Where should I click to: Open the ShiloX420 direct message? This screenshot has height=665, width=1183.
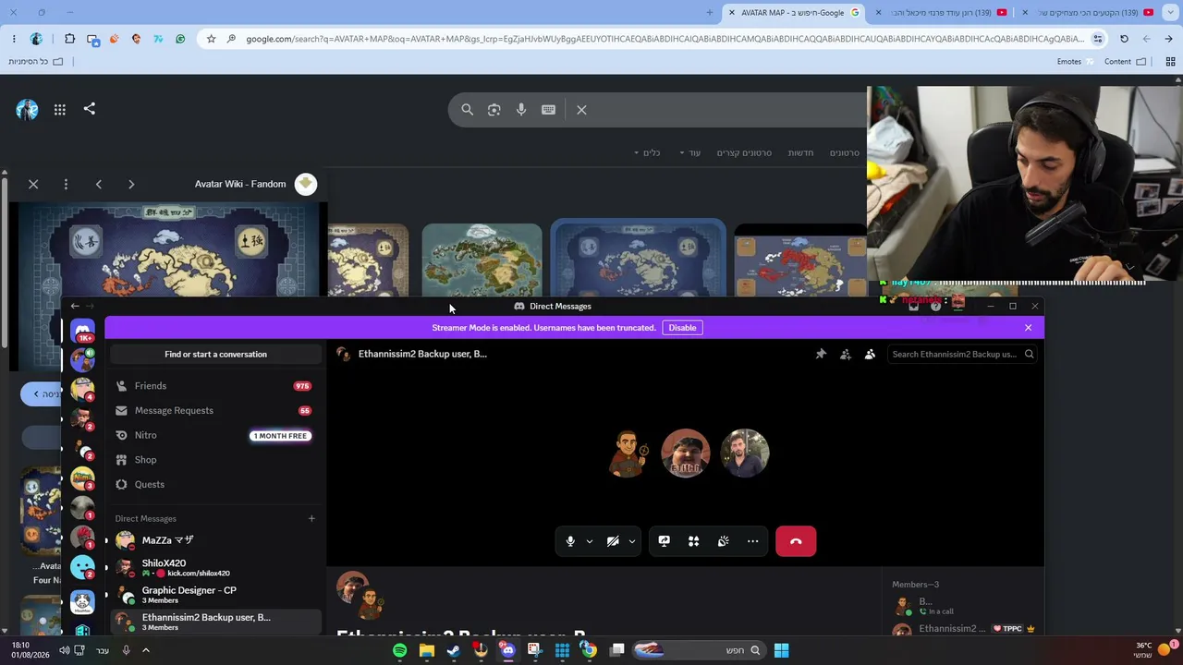click(215, 568)
